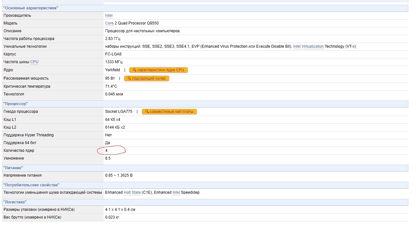Viewport: 419px width, 225px height.
Task: Select the 71.4°C critical temperature
Action: pyautogui.click(x=111, y=86)
